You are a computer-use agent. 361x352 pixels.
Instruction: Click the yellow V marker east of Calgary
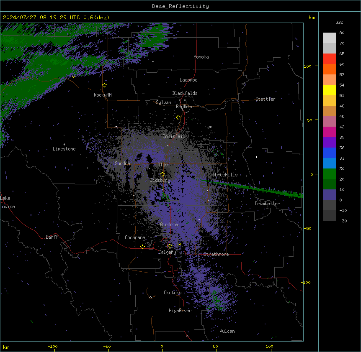(x=180, y=244)
